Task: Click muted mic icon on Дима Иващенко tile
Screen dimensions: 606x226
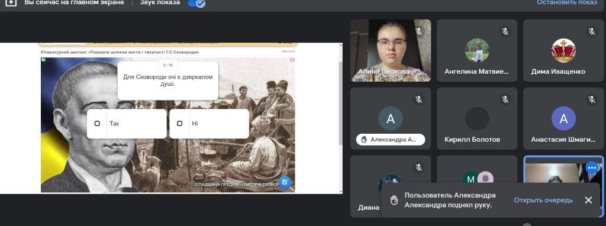Action: click(x=592, y=31)
